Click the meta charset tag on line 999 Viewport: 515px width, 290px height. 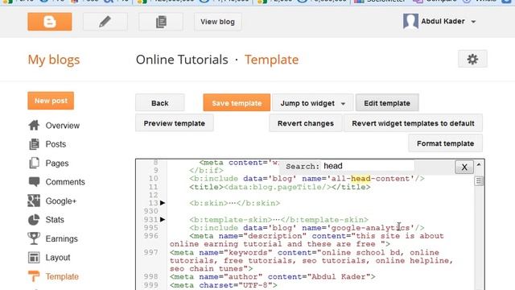[x=224, y=284]
